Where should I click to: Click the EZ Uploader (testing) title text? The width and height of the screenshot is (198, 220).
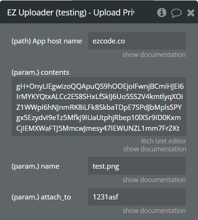click(71, 13)
